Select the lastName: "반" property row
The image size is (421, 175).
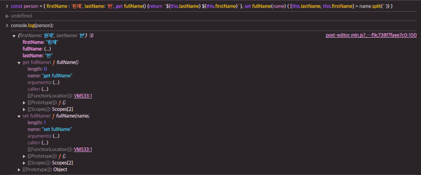tap(37, 56)
